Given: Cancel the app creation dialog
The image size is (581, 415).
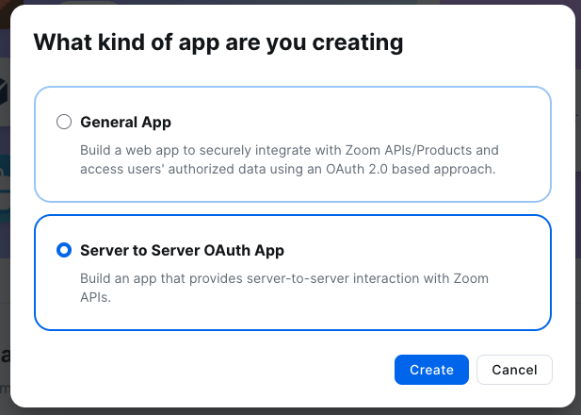Looking at the screenshot, I should point(514,370).
